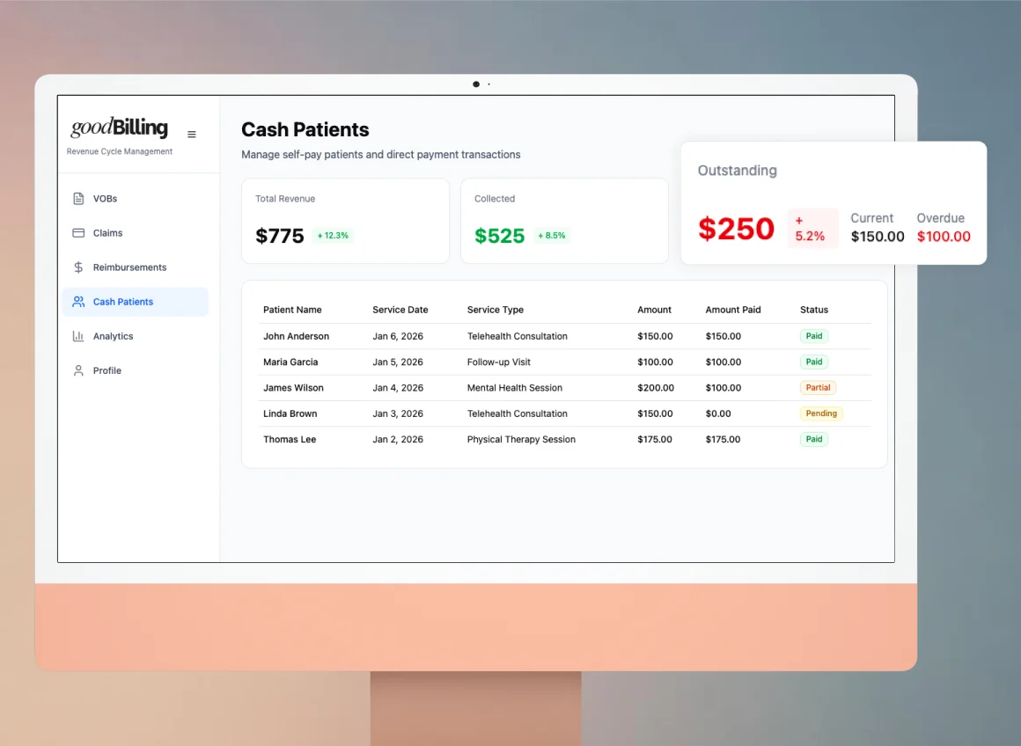The width and height of the screenshot is (1021, 746).
Task: Click the Analytics bar chart icon
Action: [78, 337]
